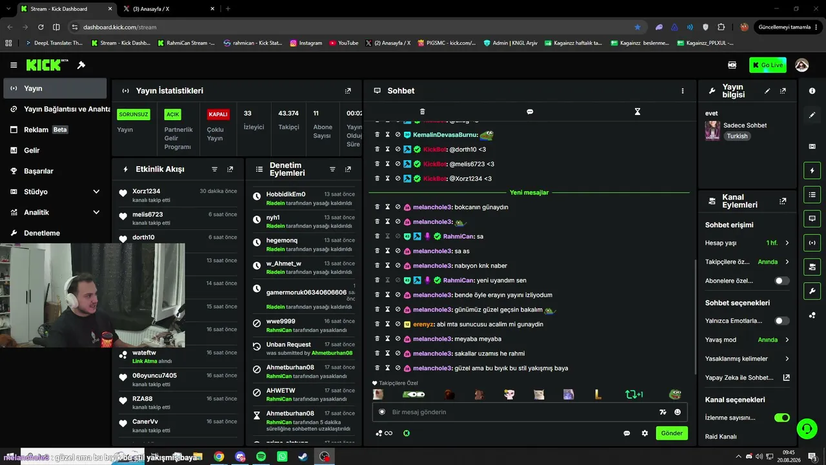Click the speech bubble icon in chat toolbar
Viewport: 826px width, 465px height.
click(530, 112)
